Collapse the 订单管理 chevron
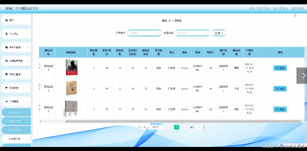The width and height of the screenshot is (307, 151). coord(28,102)
